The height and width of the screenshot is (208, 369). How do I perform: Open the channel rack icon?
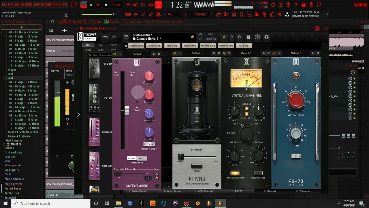tap(234, 14)
